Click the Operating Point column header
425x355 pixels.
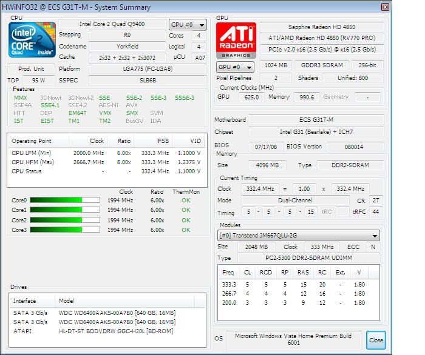click(38, 141)
